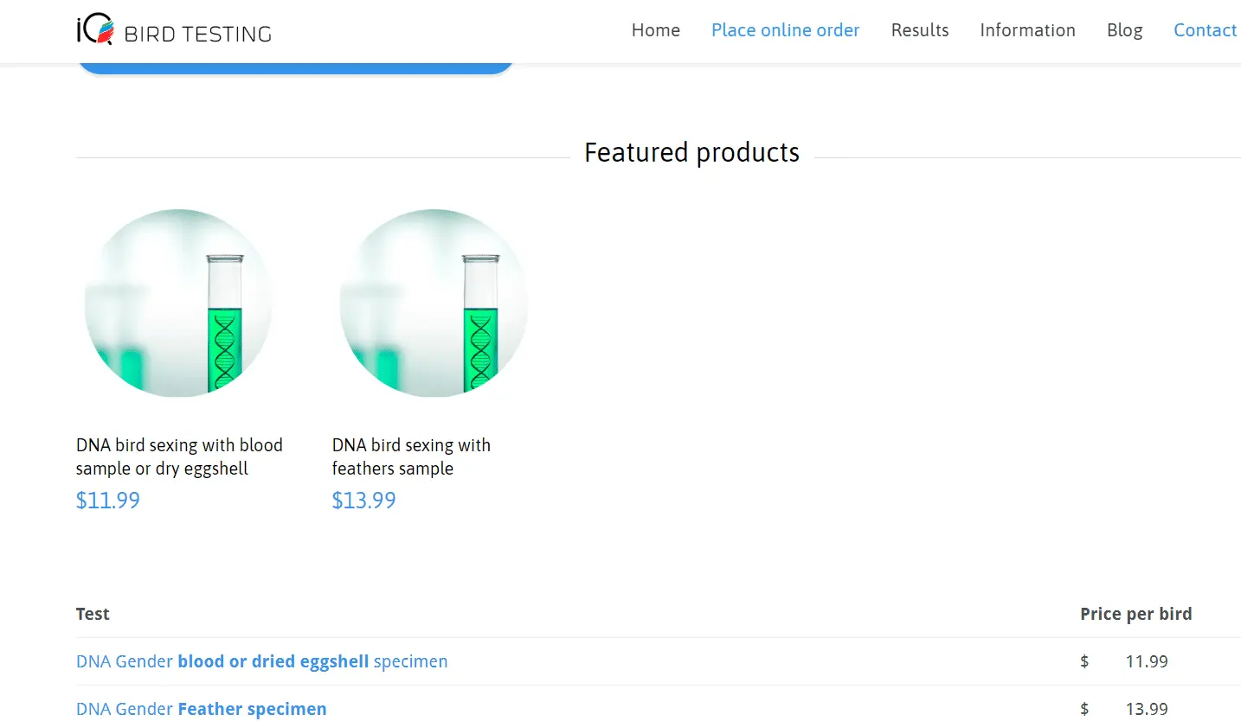Open the Contact page
Viewport: 1241px width, 721px height.
click(1205, 30)
